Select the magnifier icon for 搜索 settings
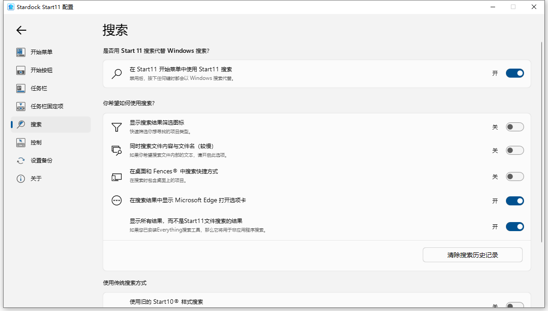Viewport: 548px width, 311px height. coord(21,124)
